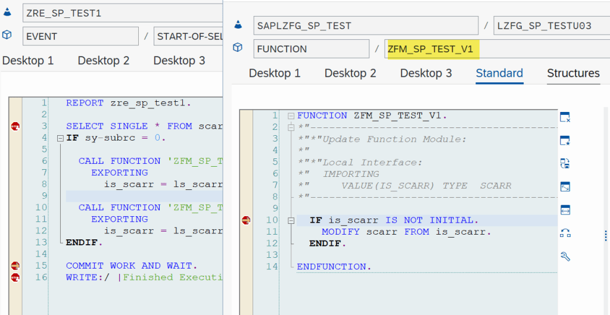Click the Swap tools icon

pyautogui.click(x=565, y=233)
